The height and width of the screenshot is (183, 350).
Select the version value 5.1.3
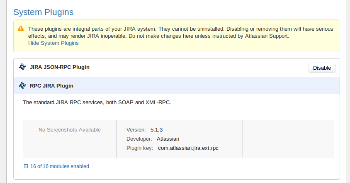[x=156, y=129]
